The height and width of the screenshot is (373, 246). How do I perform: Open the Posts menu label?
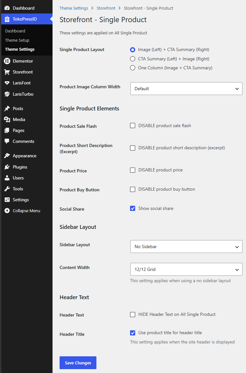(x=18, y=108)
